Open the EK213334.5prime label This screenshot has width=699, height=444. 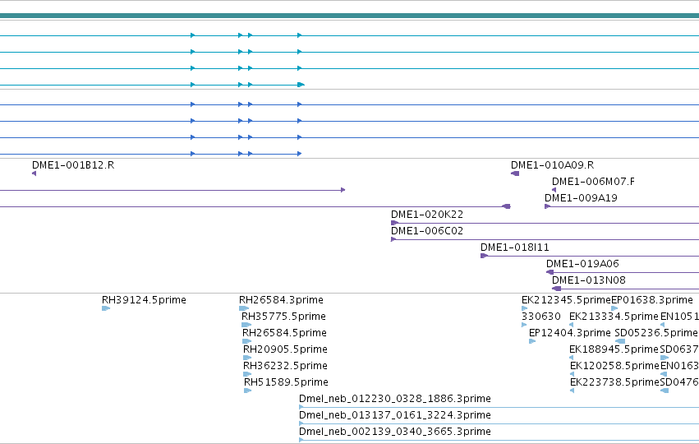tap(614, 317)
